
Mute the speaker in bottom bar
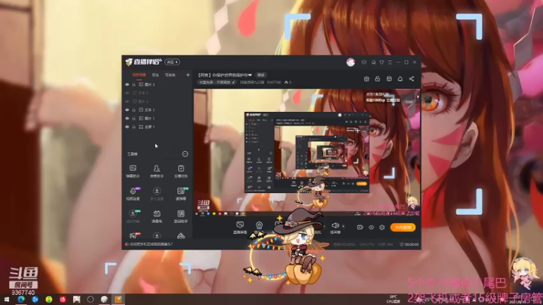pyautogui.click(x=335, y=226)
